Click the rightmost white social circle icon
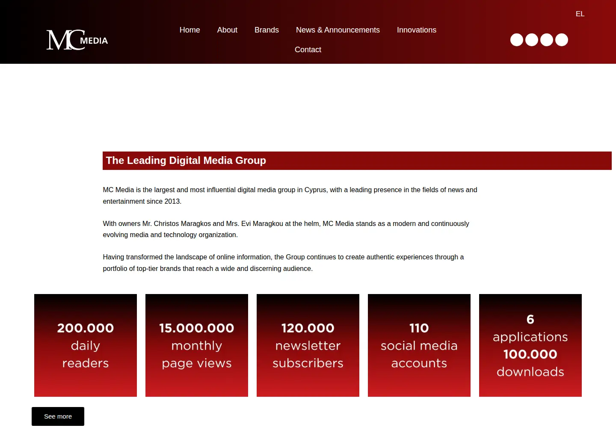The height and width of the screenshot is (428, 616). (x=562, y=40)
